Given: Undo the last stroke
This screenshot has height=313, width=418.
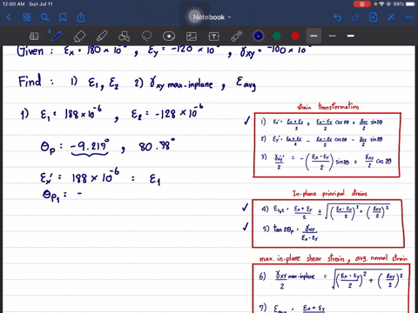Looking at the screenshot, I should pos(337,17).
